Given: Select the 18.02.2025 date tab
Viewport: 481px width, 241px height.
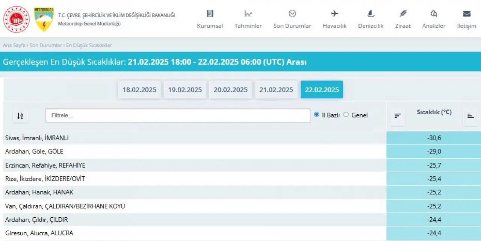Looking at the screenshot, I should [x=139, y=90].
